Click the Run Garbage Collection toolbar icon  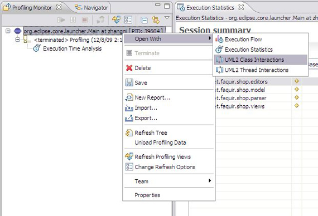pyautogui.click(x=100, y=19)
